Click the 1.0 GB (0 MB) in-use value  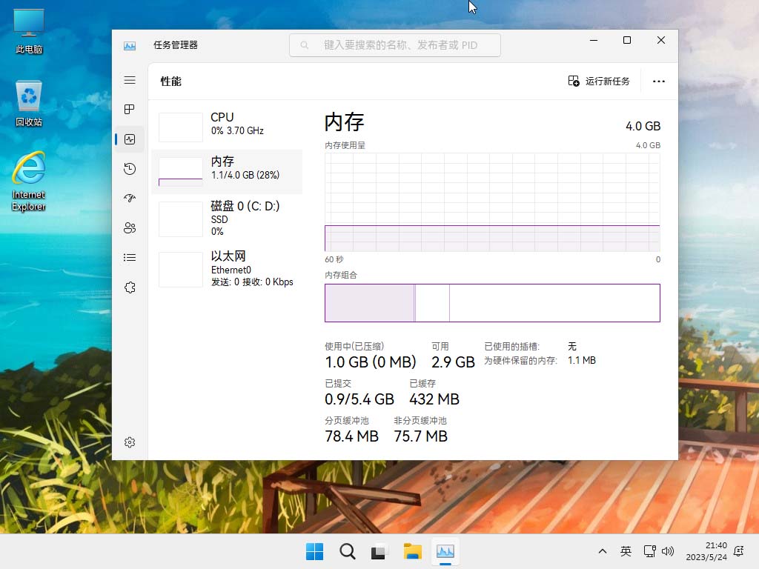click(x=371, y=362)
